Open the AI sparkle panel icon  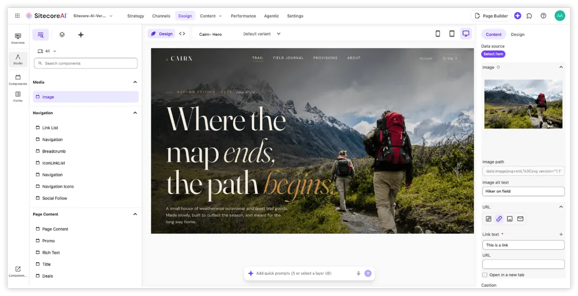(81, 35)
